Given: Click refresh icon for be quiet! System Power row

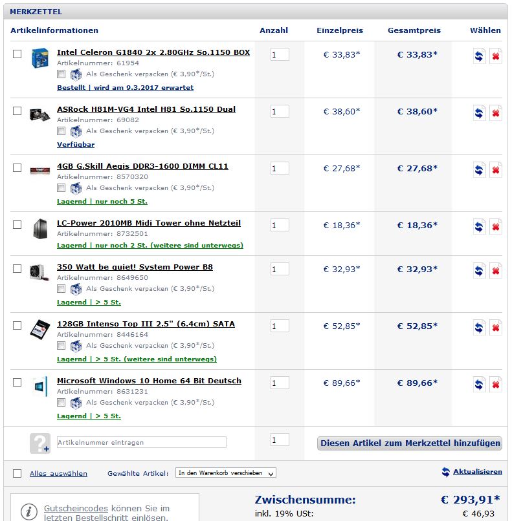Looking at the screenshot, I should (x=479, y=271).
